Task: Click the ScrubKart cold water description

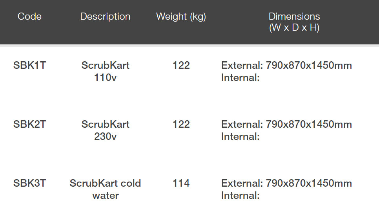Action: pyautogui.click(x=105, y=189)
